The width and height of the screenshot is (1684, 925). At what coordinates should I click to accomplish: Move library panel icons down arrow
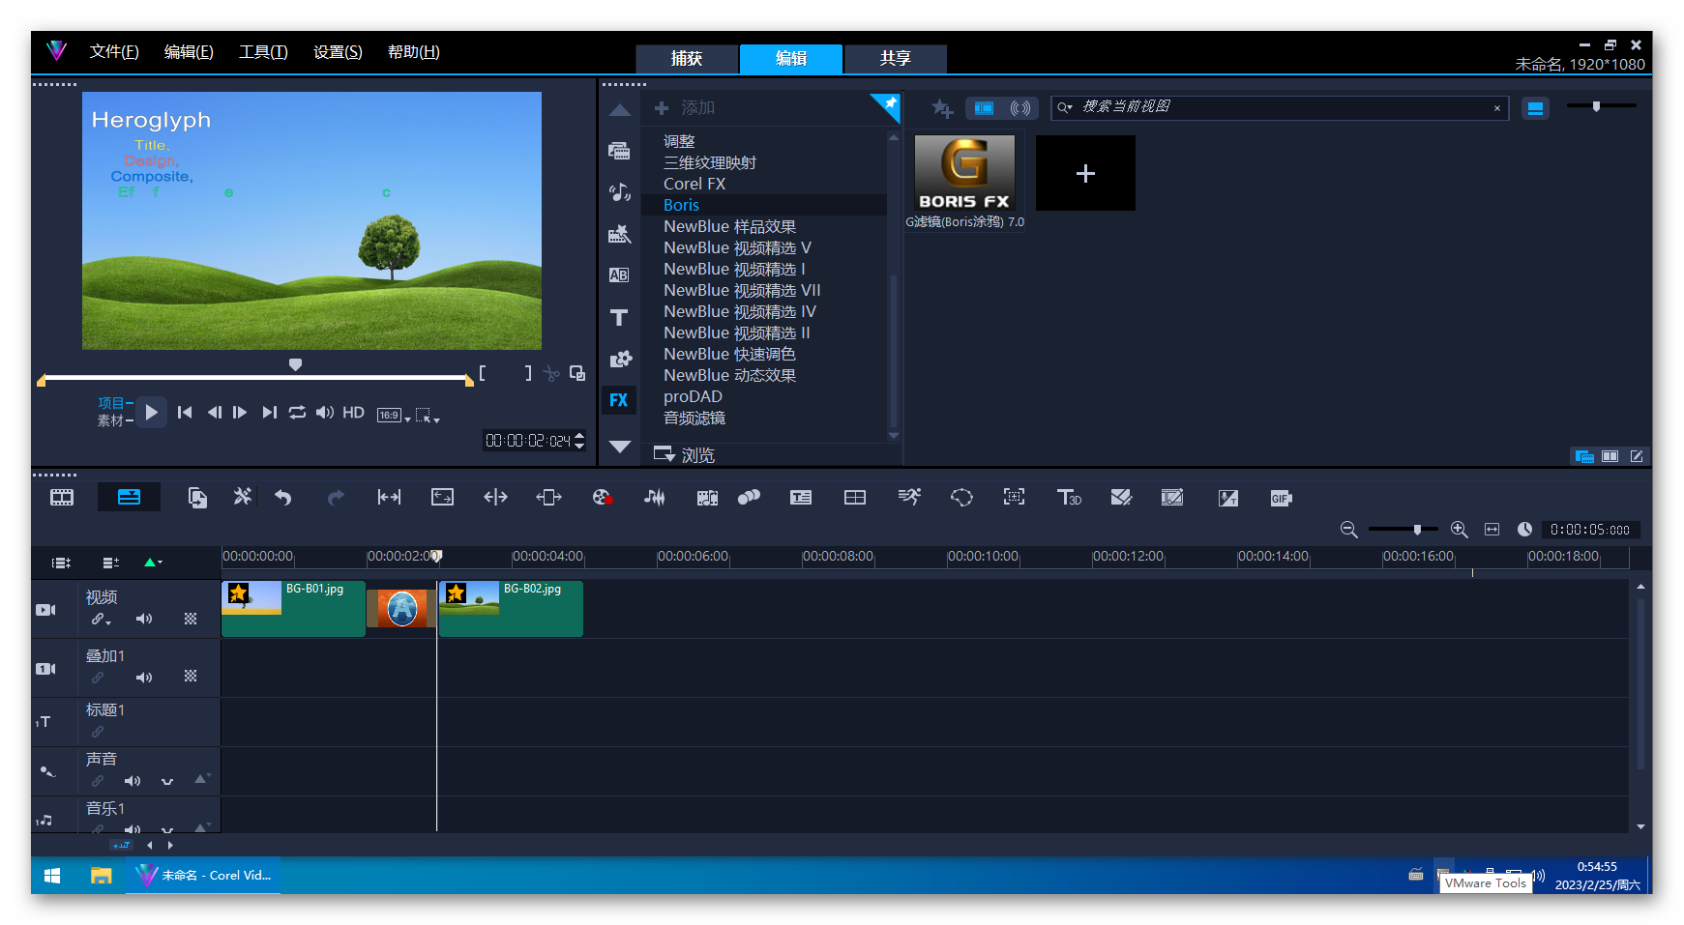(620, 447)
